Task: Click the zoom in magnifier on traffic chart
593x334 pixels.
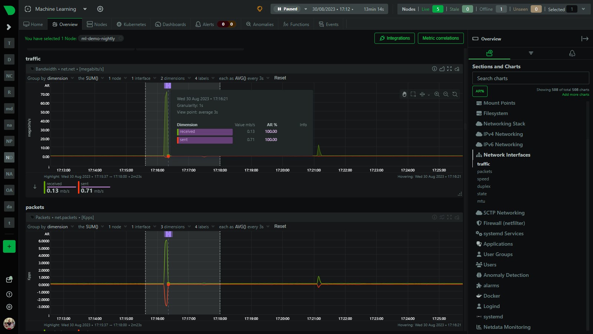Action: (437, 94)
